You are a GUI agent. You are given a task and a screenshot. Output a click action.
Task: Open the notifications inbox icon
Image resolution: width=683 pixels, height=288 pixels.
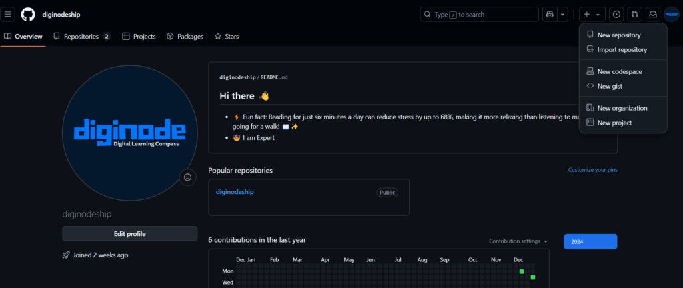[652, 14]
